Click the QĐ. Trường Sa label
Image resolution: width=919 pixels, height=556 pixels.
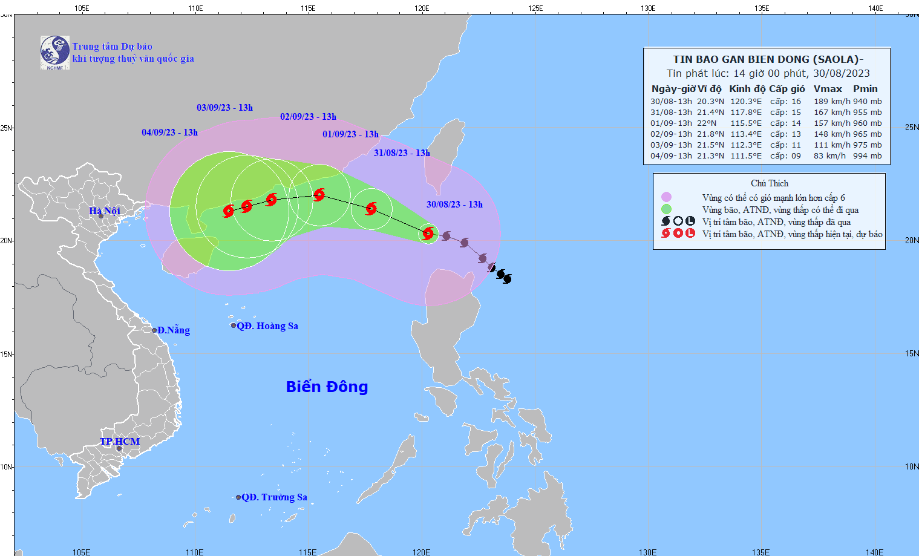pyautogui.click(x=275, y=497)
